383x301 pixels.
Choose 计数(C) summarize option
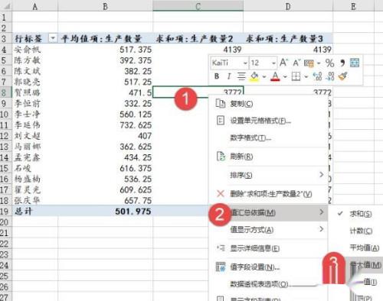[361, 231]
